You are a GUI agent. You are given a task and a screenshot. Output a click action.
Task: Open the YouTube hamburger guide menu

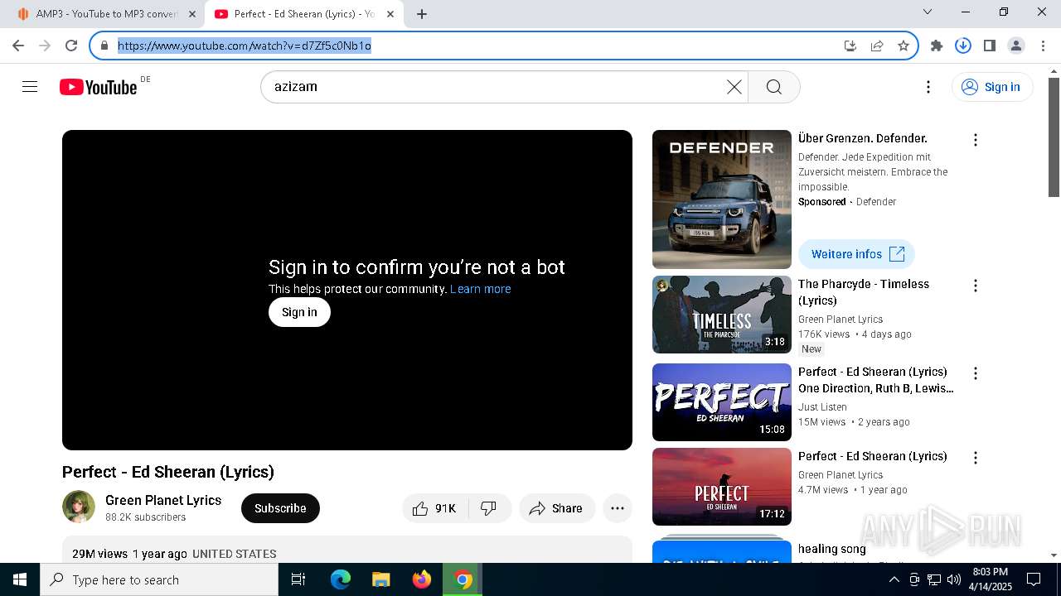30,87
